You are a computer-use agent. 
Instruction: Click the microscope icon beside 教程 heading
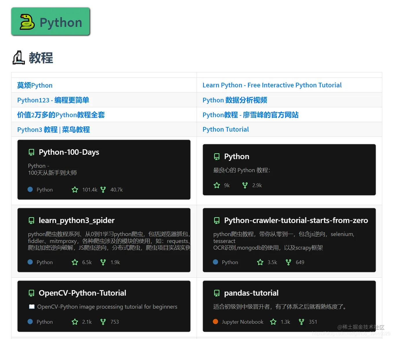(19, 57)
